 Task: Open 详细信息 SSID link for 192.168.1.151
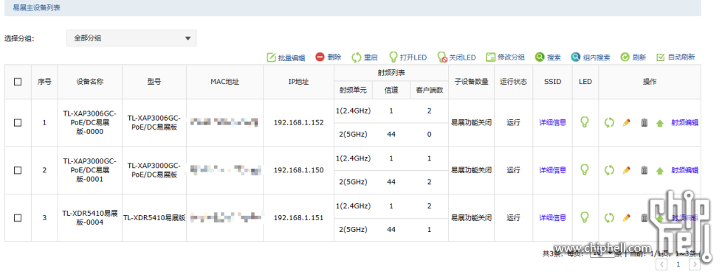tap(552, 218)
